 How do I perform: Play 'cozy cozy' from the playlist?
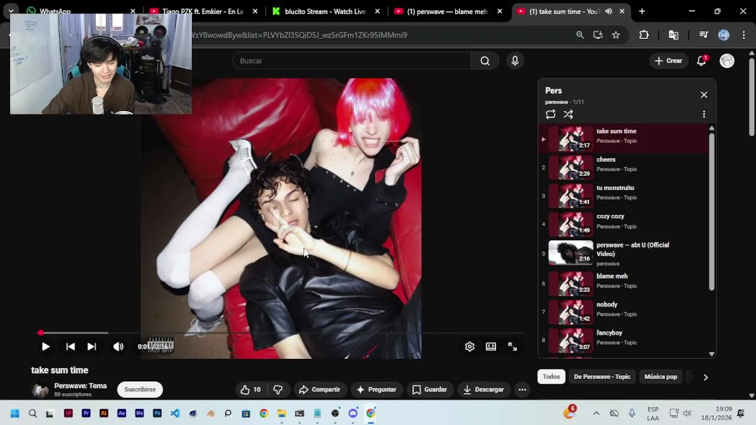pos(623,224)
